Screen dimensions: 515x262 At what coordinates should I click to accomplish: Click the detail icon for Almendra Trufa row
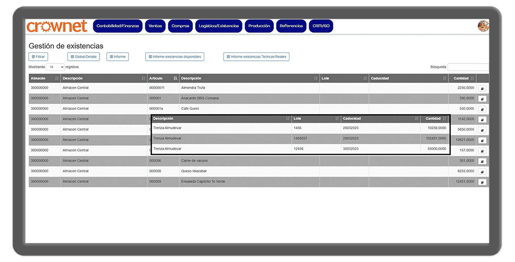click(482, 88)
